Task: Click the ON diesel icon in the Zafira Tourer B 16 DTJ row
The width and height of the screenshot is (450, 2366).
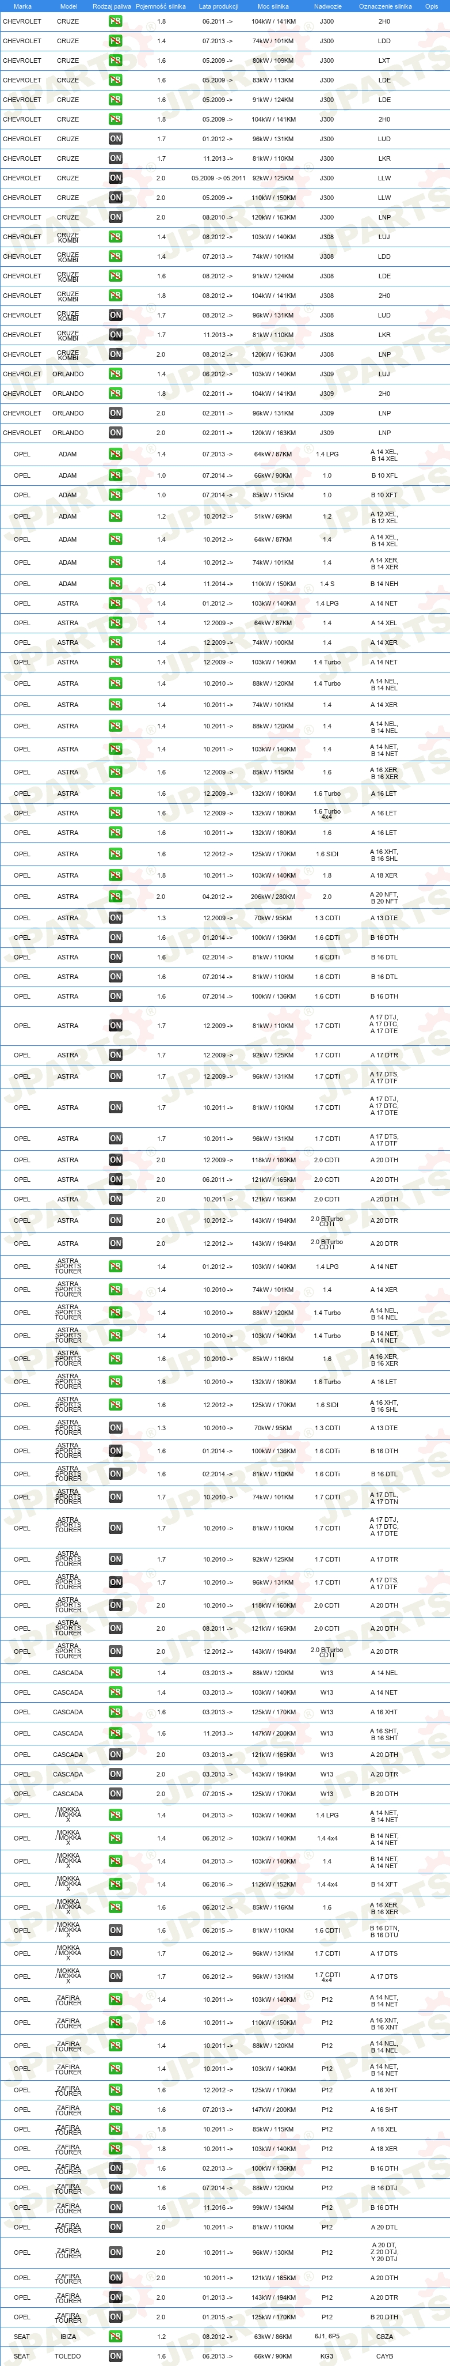Action: point(116,2188)
